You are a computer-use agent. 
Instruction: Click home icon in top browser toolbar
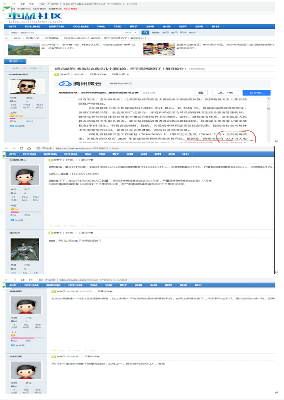[x=31, y=4]
